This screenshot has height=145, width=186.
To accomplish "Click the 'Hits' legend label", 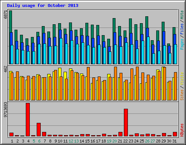I will pyautogui.click(x=182, y=15).
